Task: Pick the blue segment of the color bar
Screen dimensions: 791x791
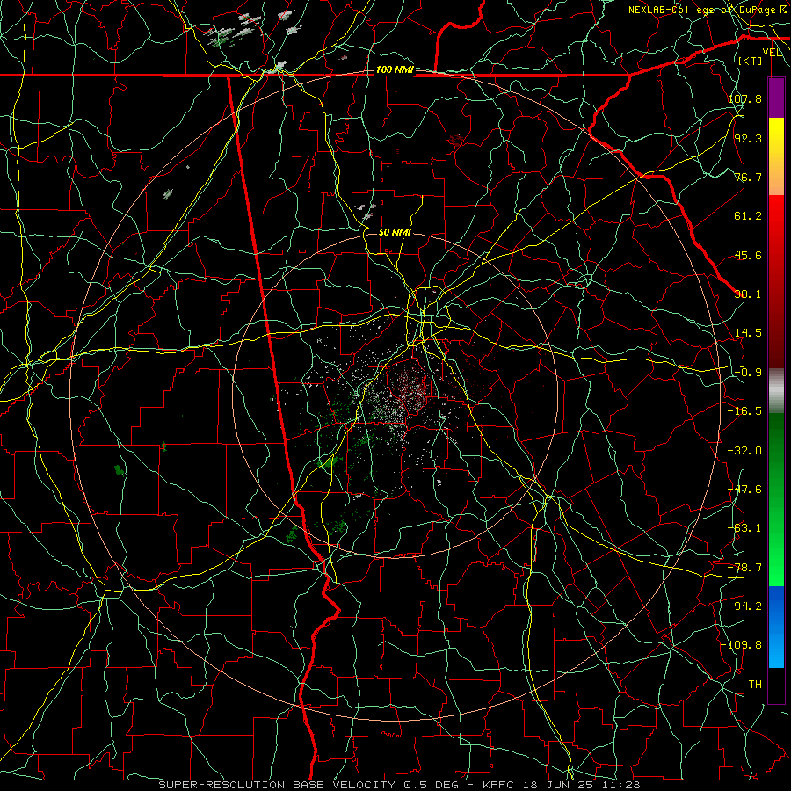Action: pos(776,627)
